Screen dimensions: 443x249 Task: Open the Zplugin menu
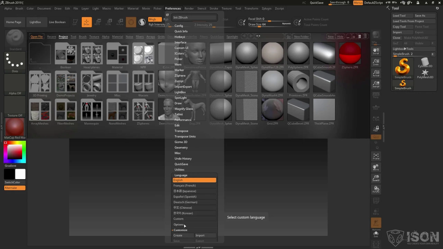click(x=266, y=8)
